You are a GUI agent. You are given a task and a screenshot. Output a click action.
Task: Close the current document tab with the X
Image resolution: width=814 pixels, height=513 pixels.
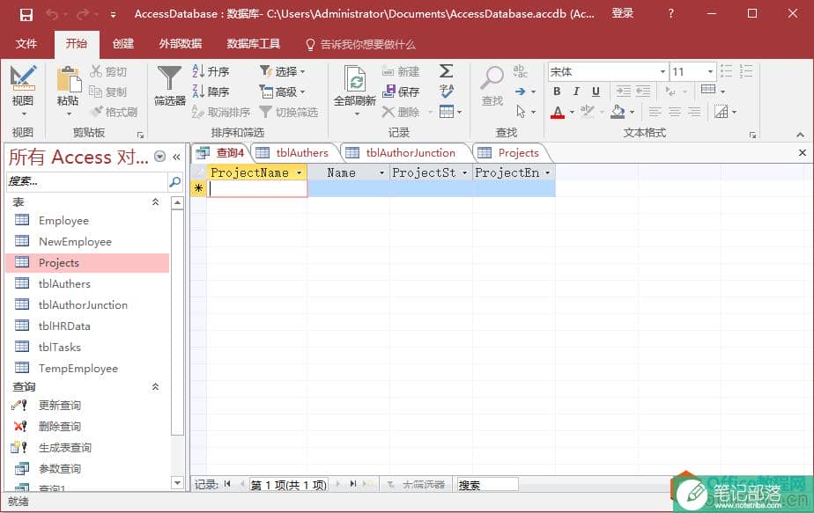(802, 152)
